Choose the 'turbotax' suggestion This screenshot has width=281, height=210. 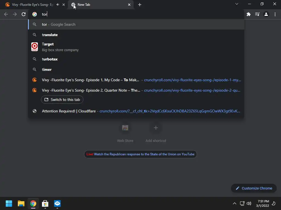136,59
